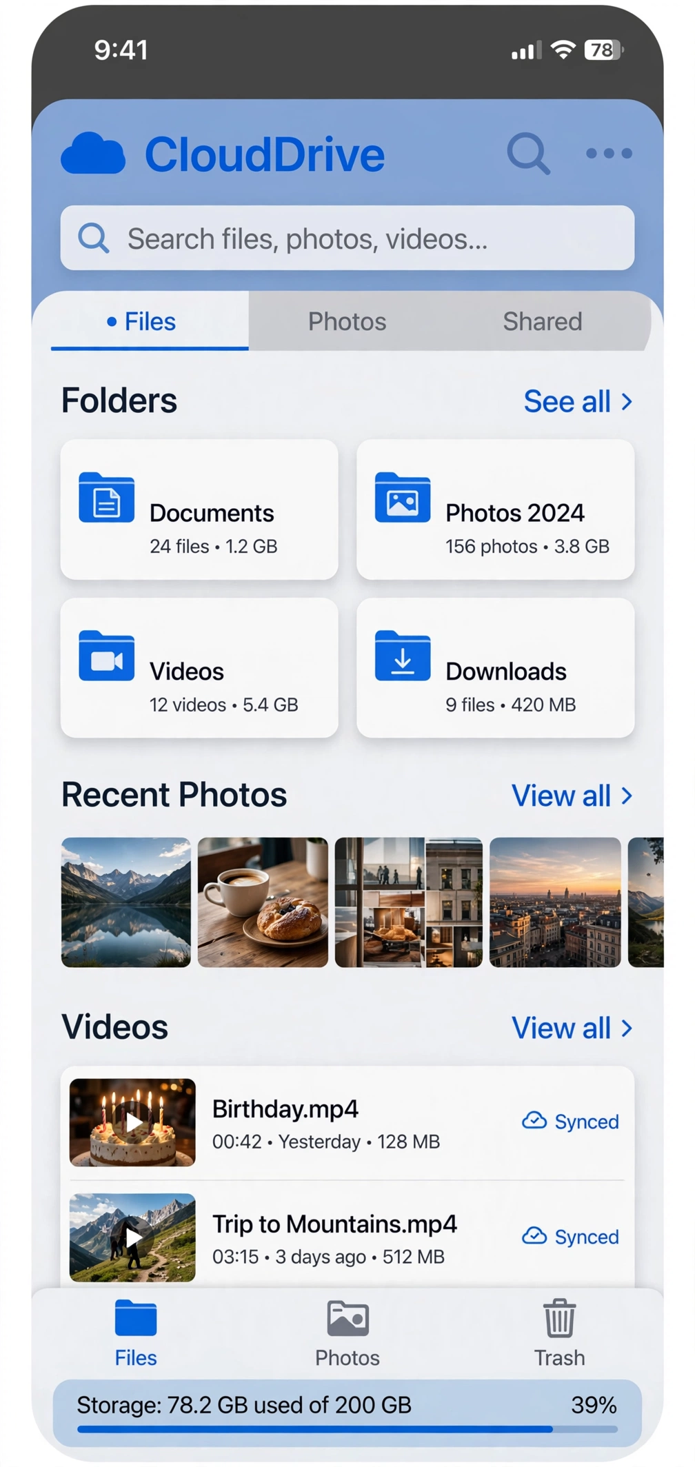The height and width of the screenshot is (1467, 695).
Task: Click the cloud sync icon for Birthday.mp4
Action: [534, 1120]
